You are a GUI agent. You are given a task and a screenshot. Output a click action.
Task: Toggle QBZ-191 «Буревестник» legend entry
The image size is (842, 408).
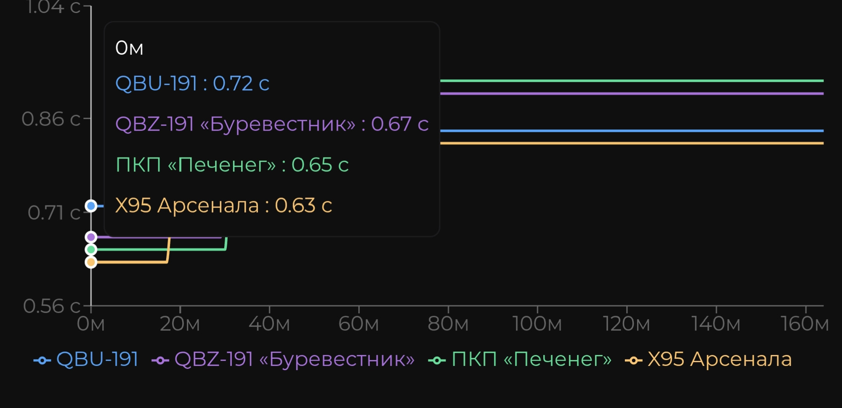click(x=283, y=360)
